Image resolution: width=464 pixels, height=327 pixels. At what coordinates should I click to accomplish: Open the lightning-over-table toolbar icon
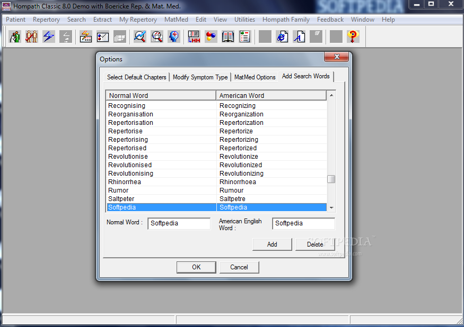click(86, 37)
